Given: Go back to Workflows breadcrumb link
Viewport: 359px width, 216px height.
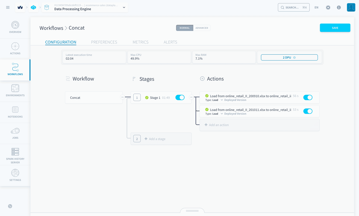Looking at the screenshot, I should pos(51,28).
